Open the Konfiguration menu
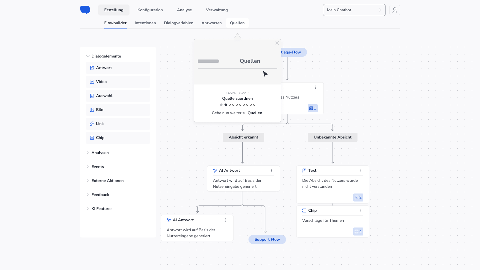 tap(150, 10)
